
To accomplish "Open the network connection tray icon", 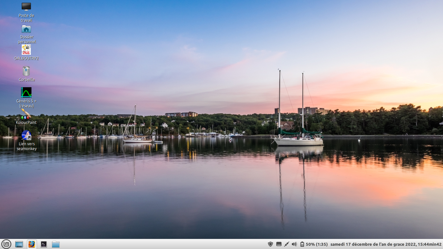I will pos(286,244).
